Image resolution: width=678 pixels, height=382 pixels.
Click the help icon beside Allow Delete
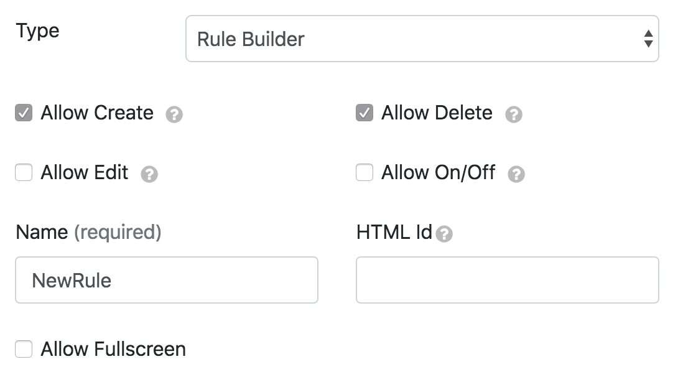click(x=513, y=114)
